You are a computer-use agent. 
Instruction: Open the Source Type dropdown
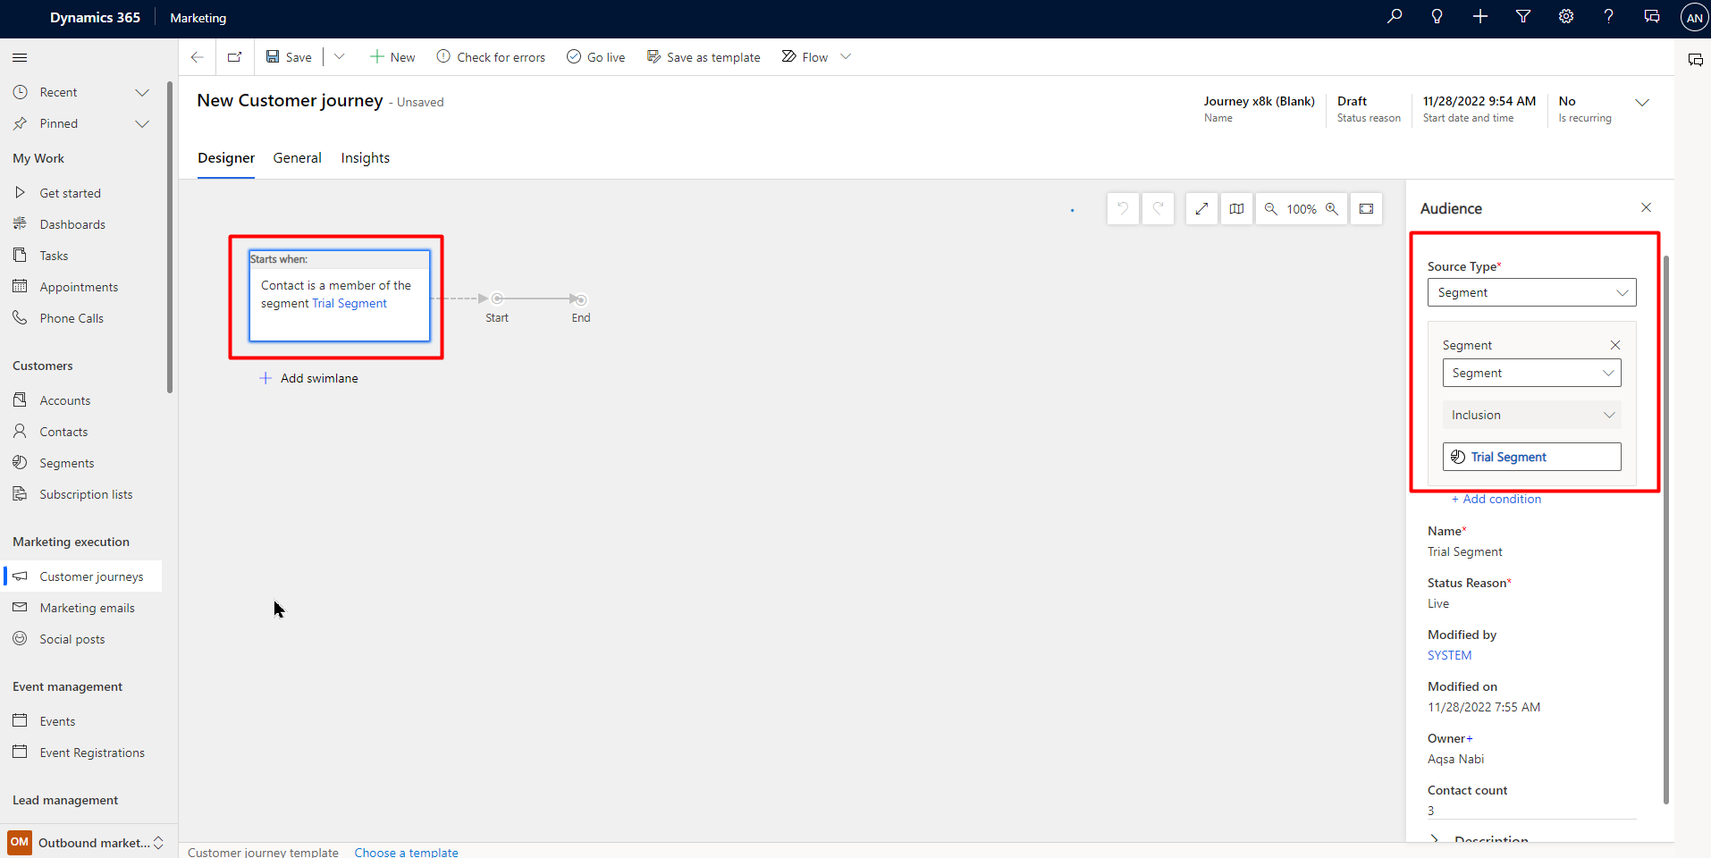(x=1531, y=292)
